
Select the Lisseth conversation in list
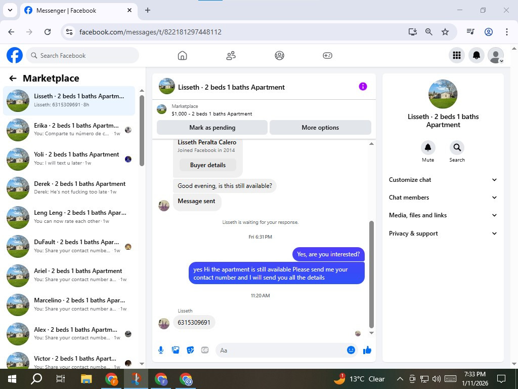click(x=69, y=101)
